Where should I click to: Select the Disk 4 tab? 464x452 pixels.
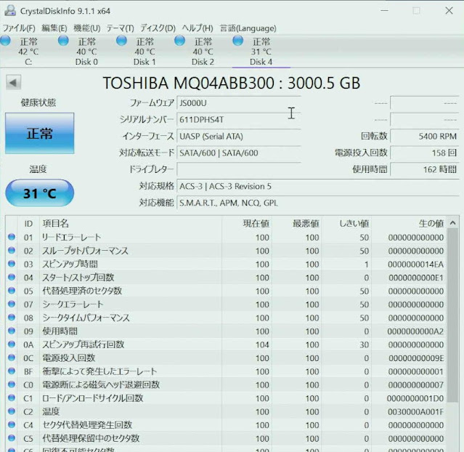pyautogui.click(x=261, y=52)
